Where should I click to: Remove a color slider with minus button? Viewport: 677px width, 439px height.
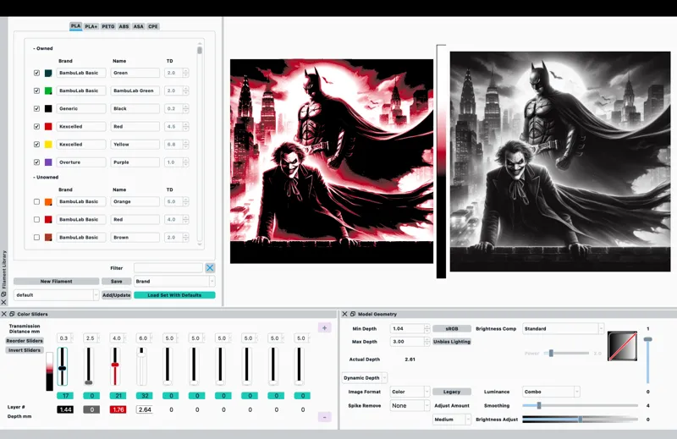coord(325,417)
